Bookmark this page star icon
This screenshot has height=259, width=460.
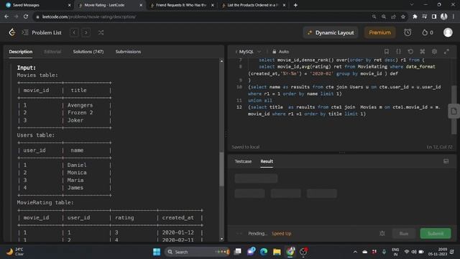point(403,17)
